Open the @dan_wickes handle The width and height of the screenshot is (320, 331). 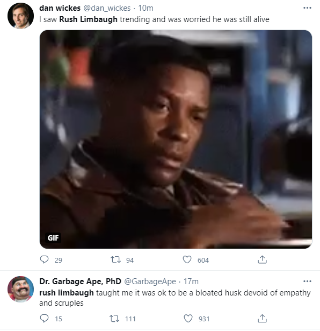107,8
